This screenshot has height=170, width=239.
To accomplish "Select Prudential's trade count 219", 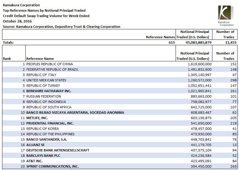I will coord(234,123).
